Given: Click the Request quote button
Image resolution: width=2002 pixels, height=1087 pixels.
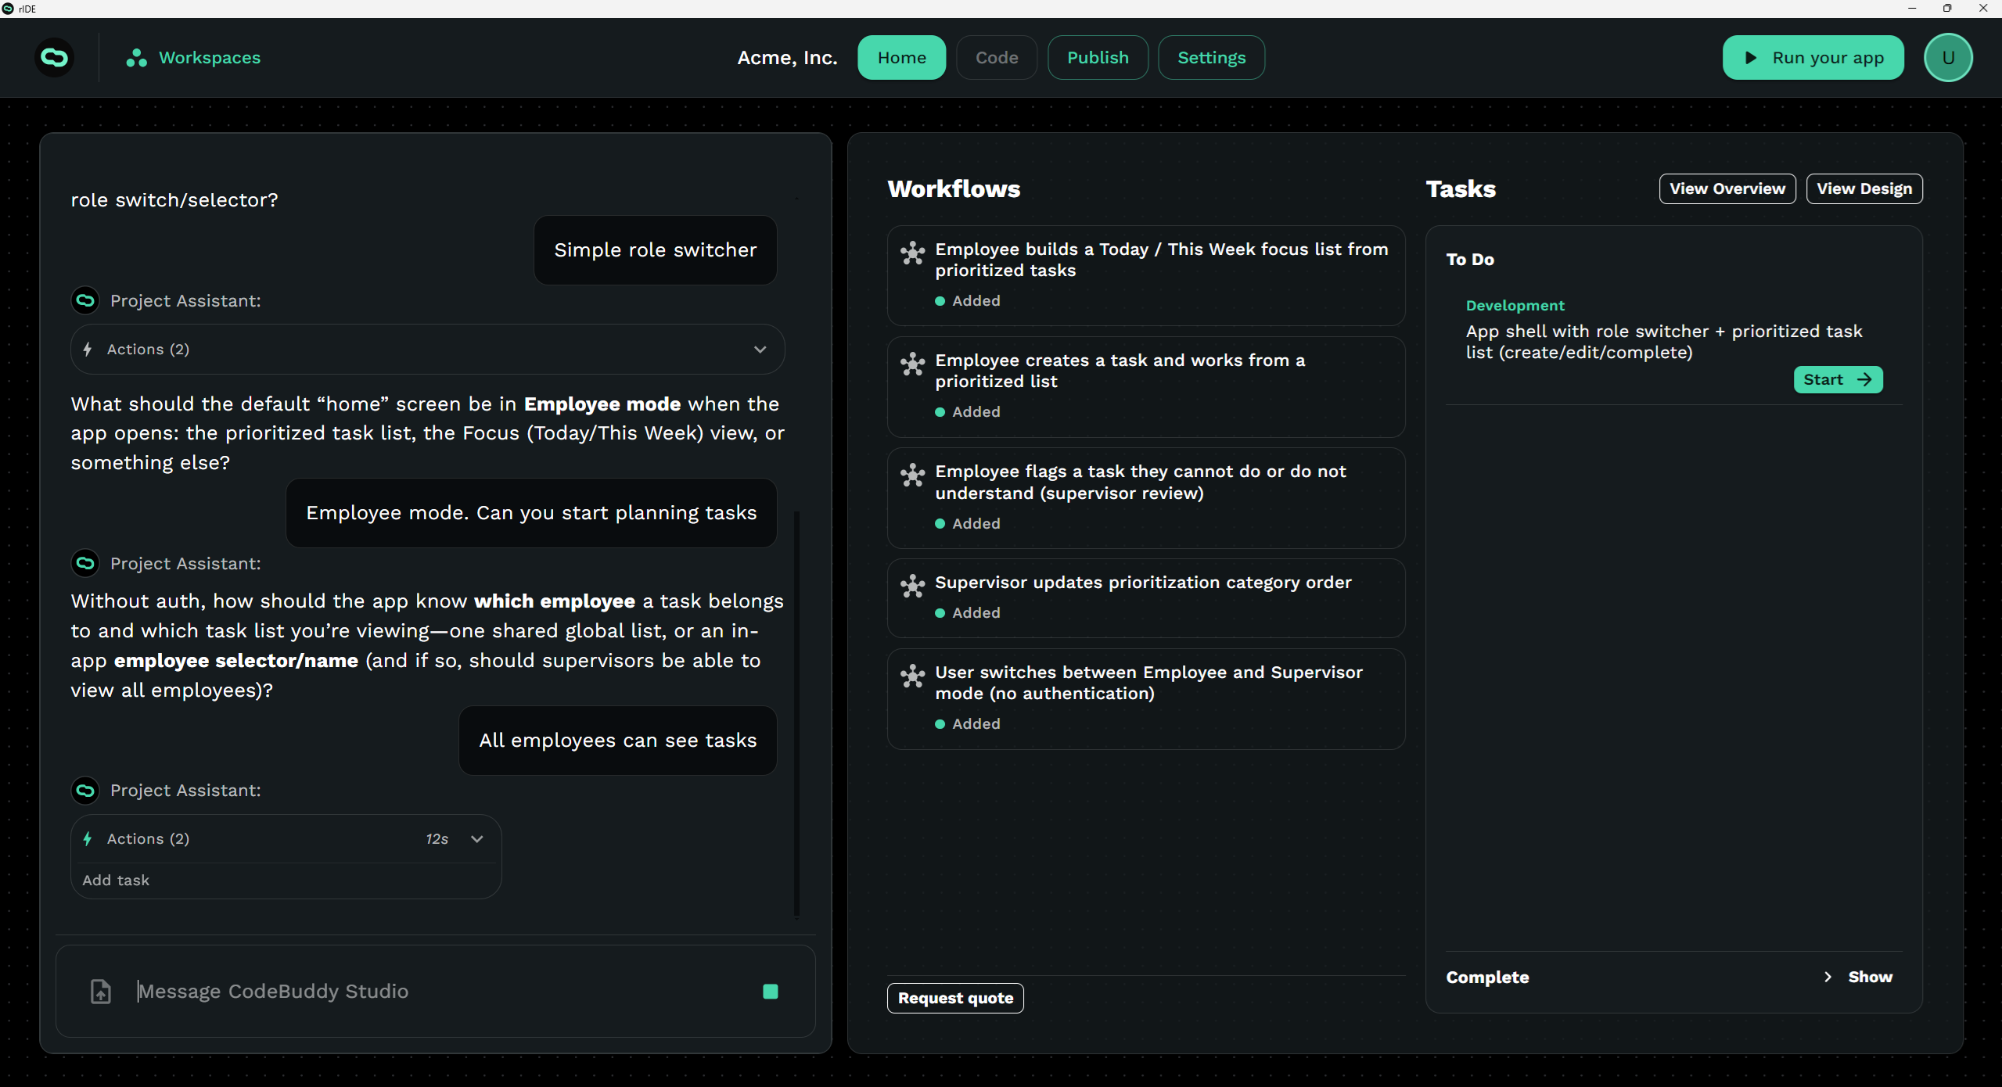Looking at the screenshot, I should [954, 998].
